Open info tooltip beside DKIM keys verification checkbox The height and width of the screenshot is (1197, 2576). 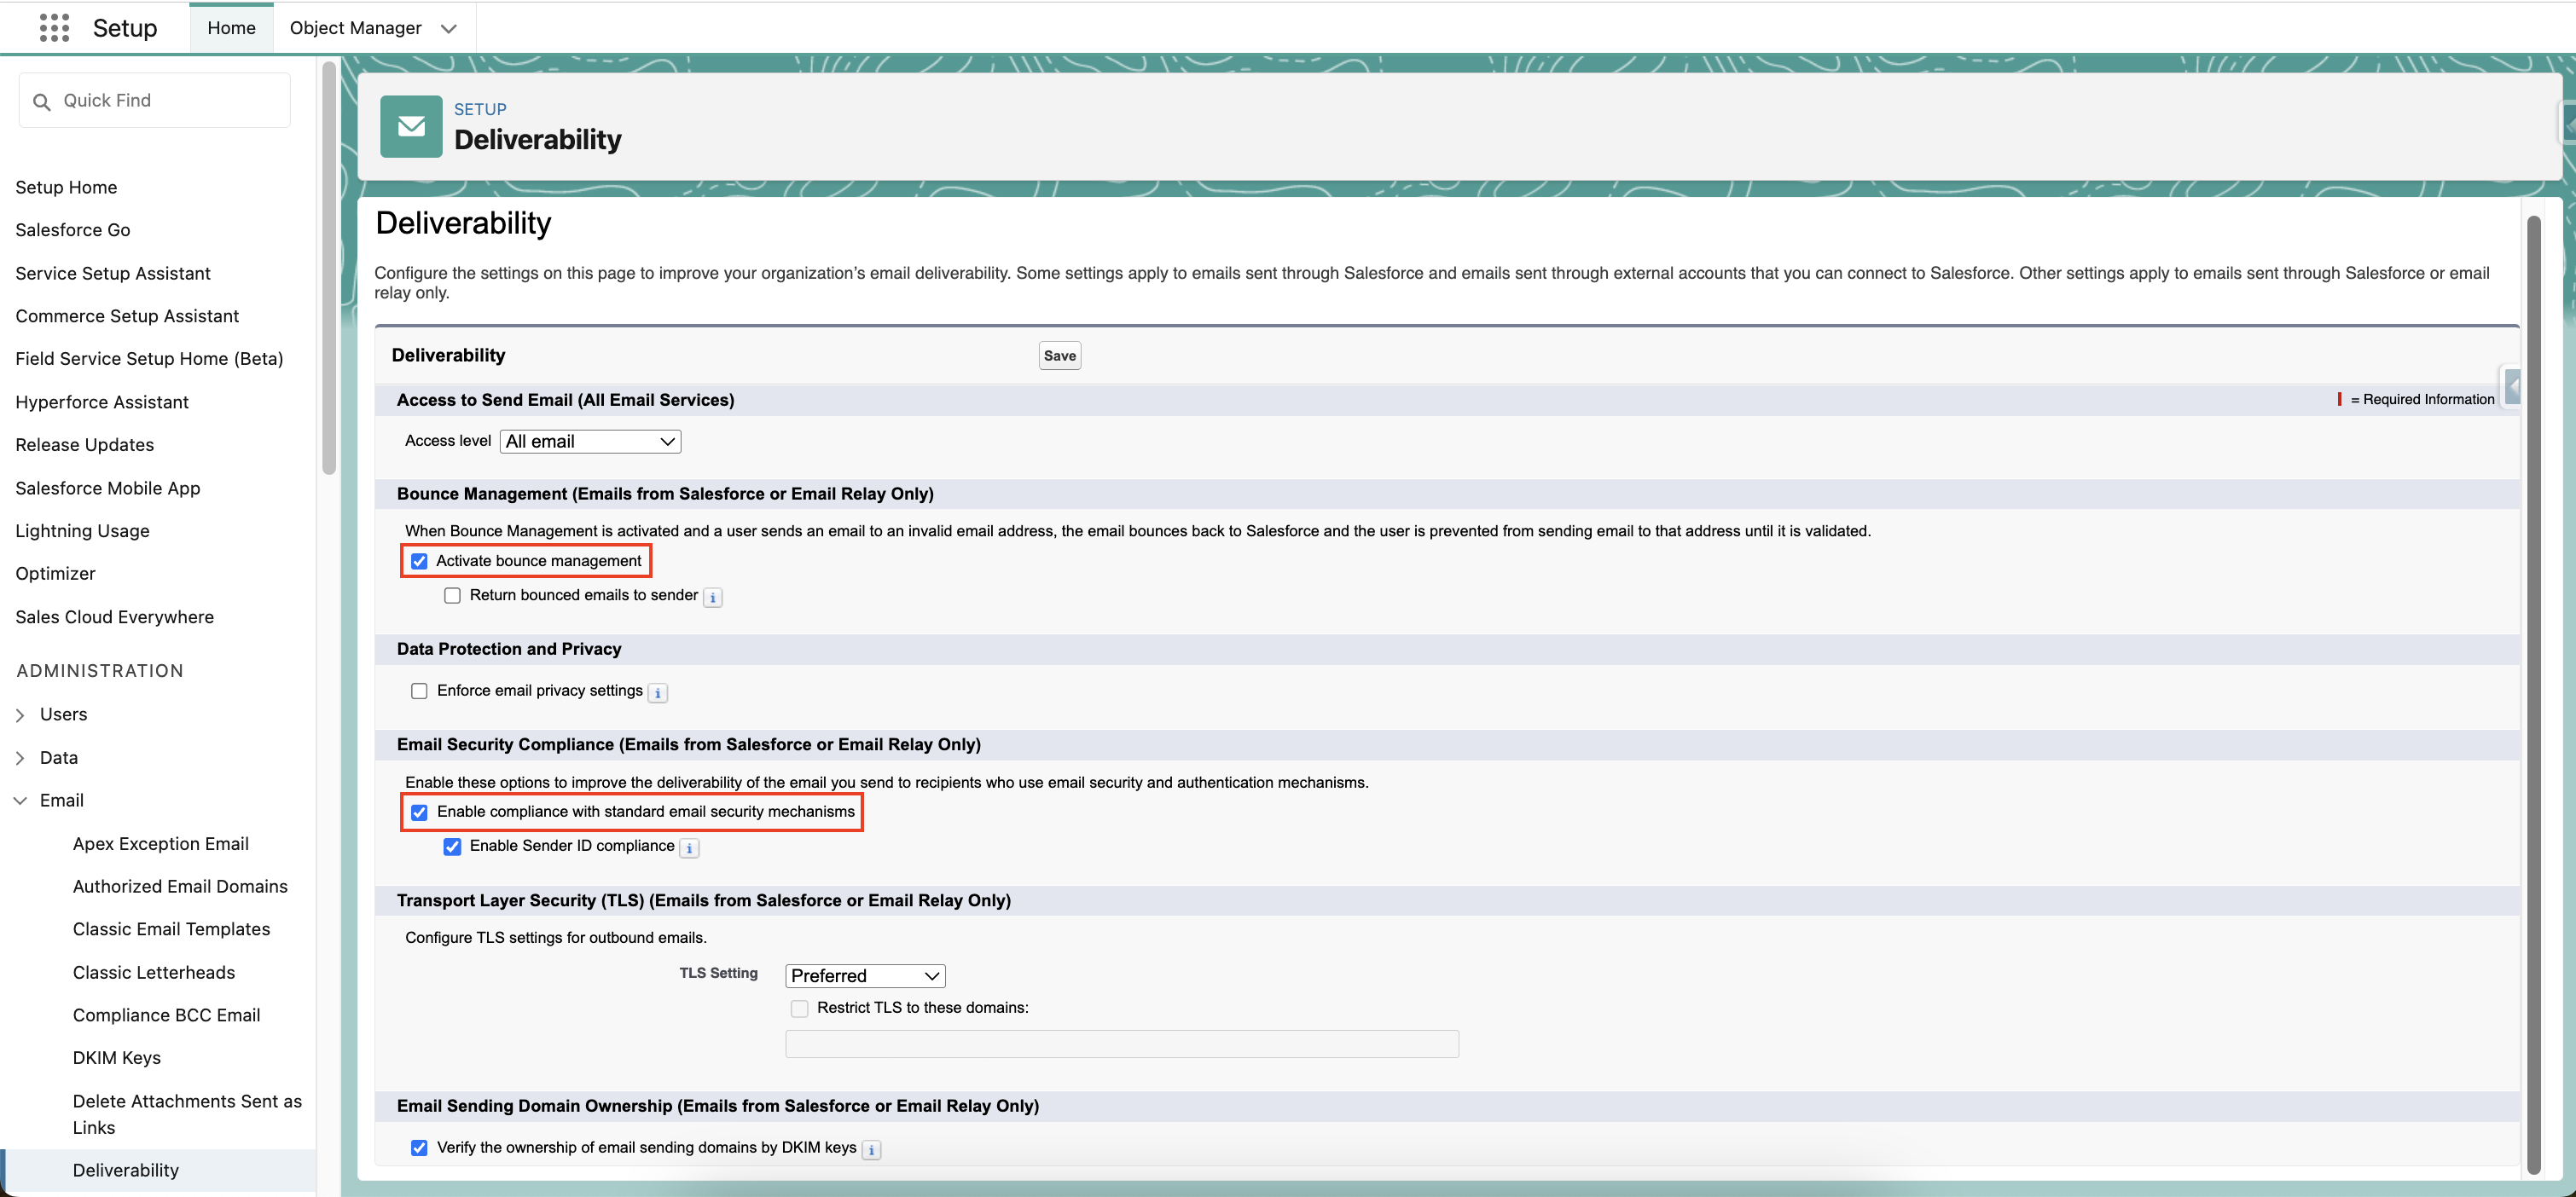pos(869,1149)
